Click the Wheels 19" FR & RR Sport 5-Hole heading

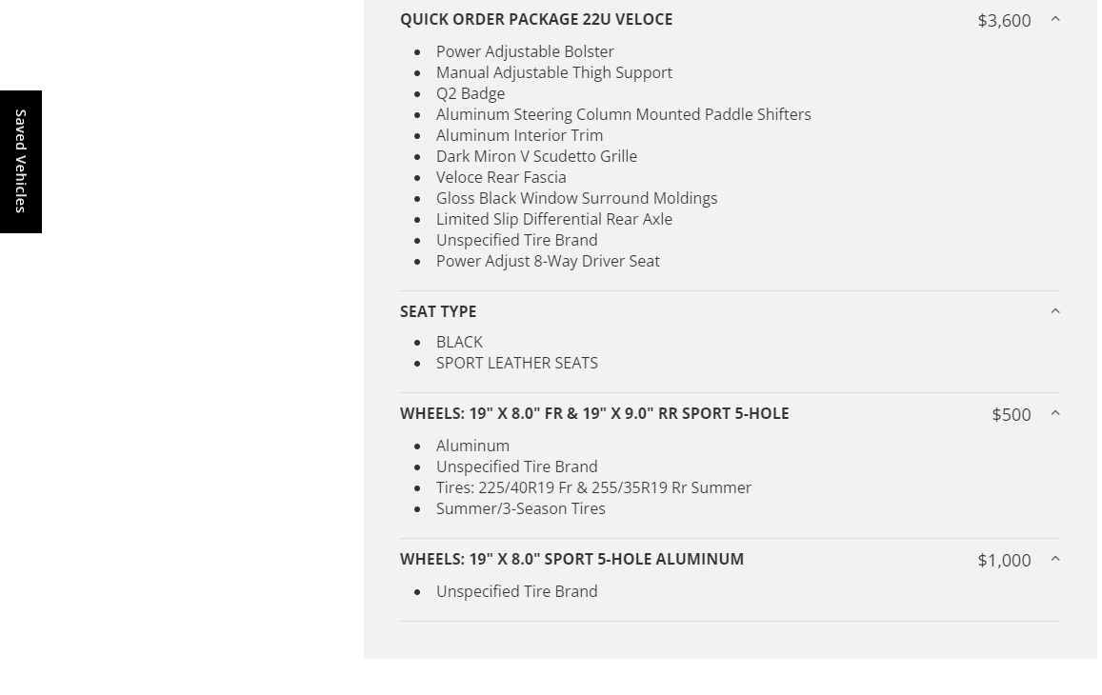coord(593,413)
